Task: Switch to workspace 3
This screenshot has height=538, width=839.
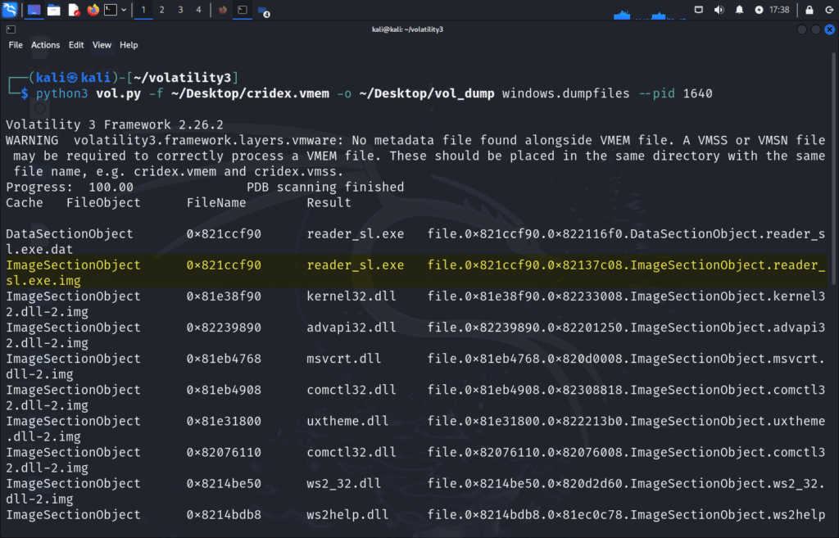Action: (x=180, y=10)
